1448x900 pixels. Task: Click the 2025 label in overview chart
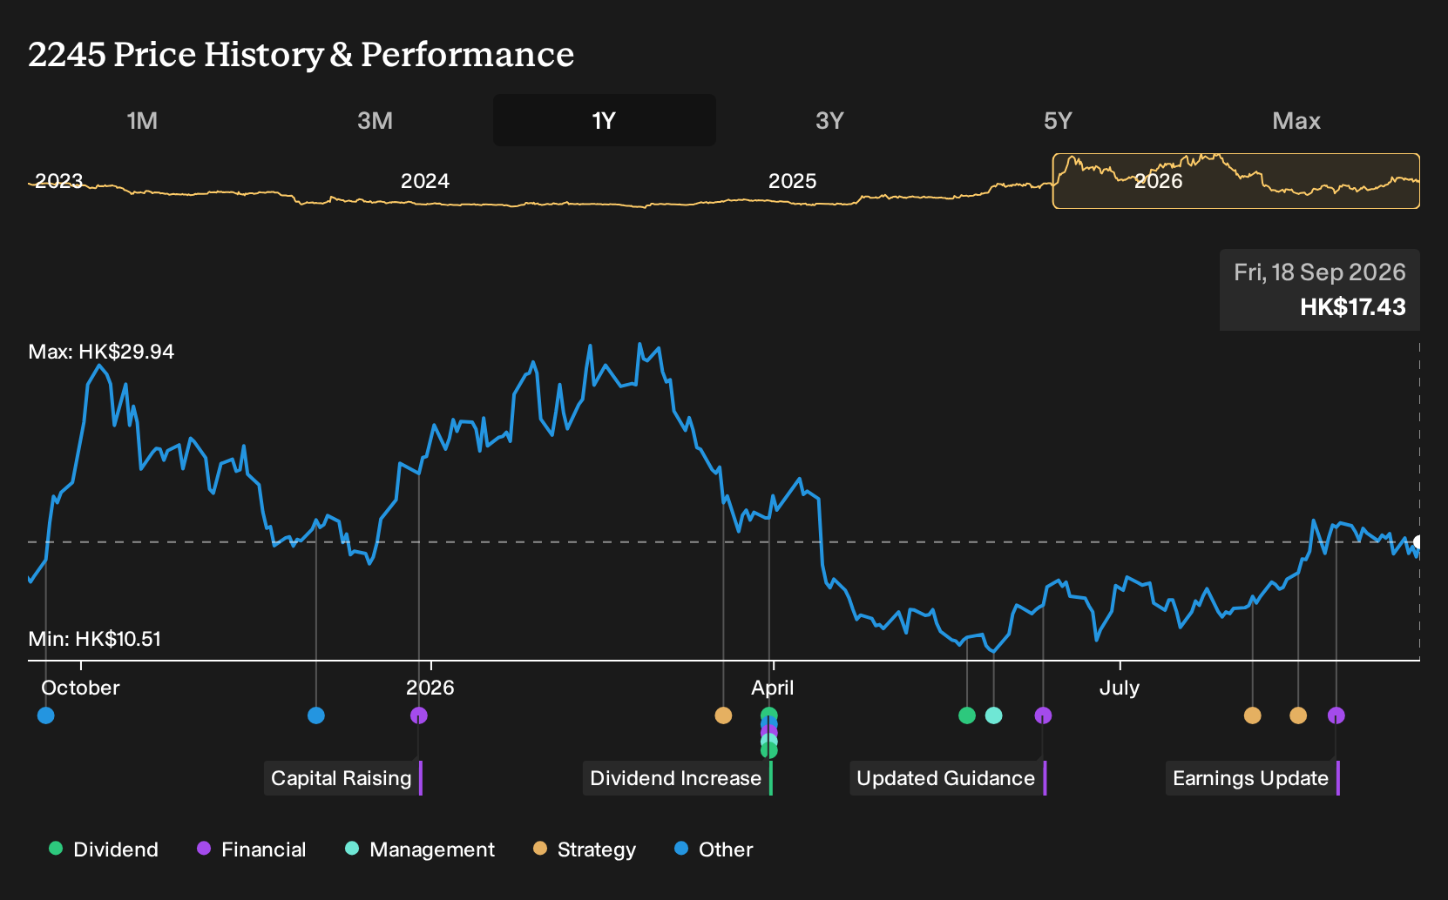pyautogui.click(x=792, y=181)
